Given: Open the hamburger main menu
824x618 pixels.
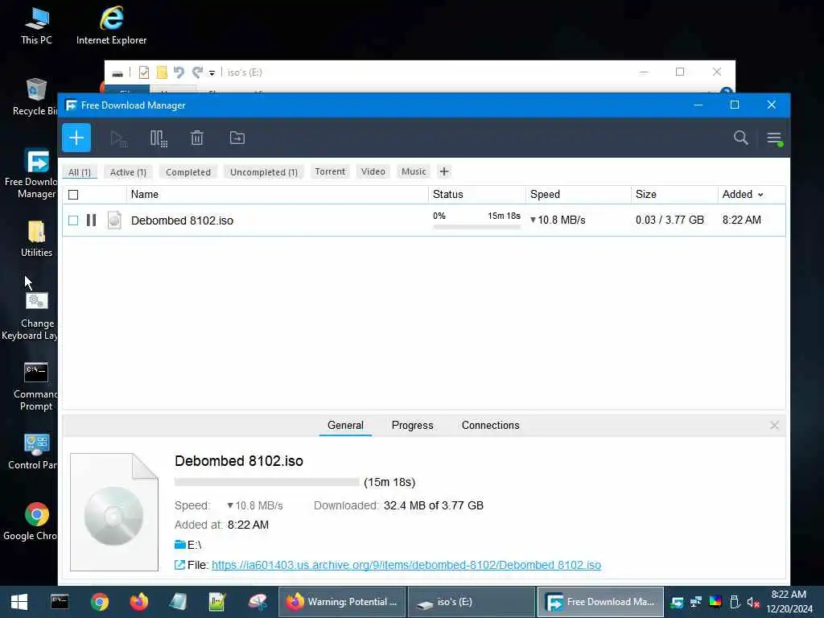Looking at the screenshot, I should (x=774, y=138).
